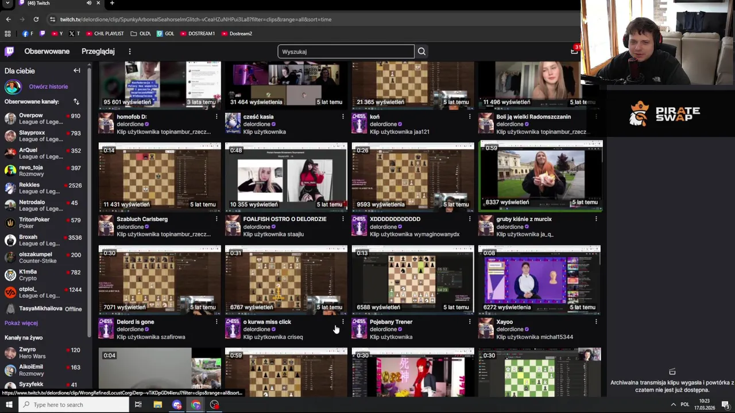The image size is (735, 413).
Task: Open TritonPoker channel in sidebar
Action: click(45, 223)
